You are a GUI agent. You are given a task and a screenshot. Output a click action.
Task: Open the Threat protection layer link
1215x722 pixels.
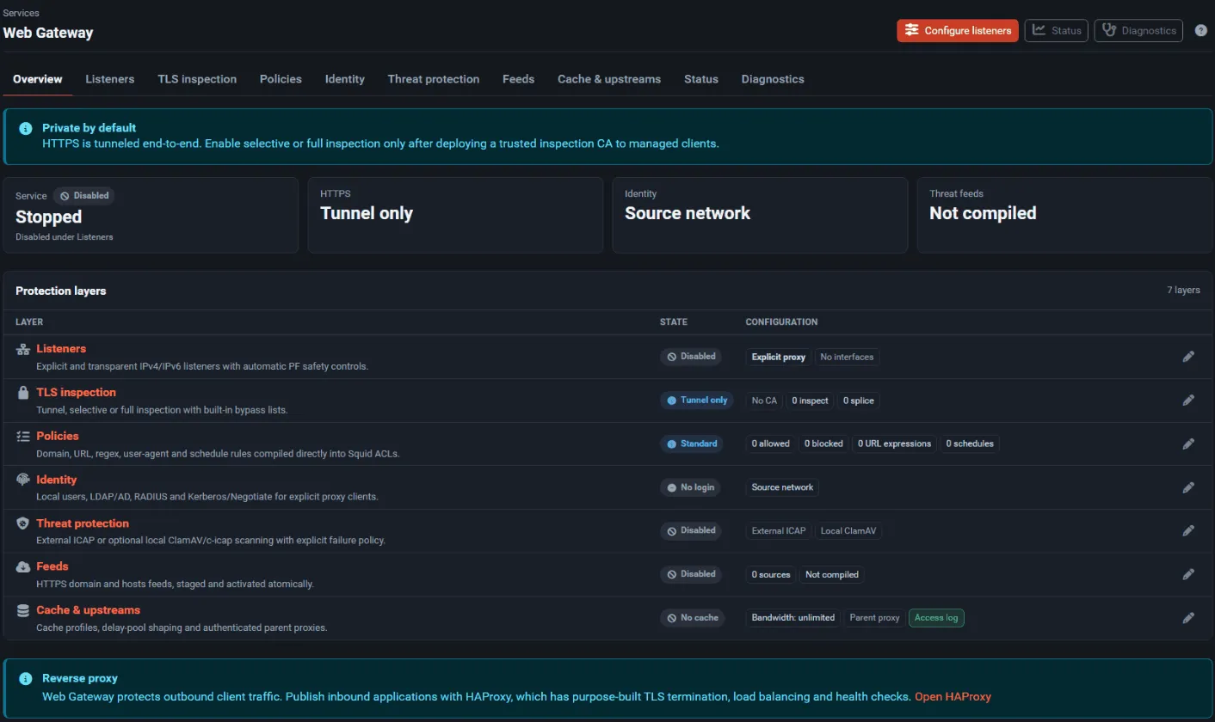[x=83, y=523]
